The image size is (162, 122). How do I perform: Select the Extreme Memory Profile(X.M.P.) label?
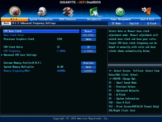(23, 63)
